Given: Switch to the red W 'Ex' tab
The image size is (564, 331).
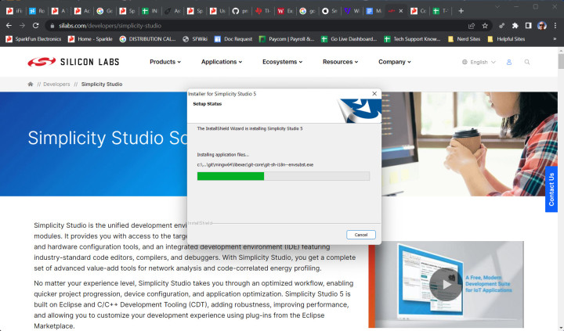Looking at the screenshot, I should point(285,11).
